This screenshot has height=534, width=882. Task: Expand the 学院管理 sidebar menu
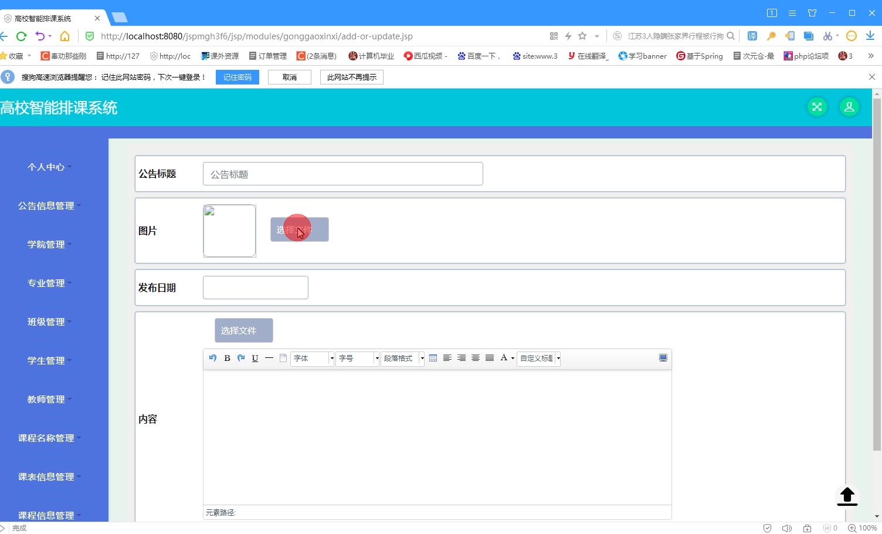49,245
